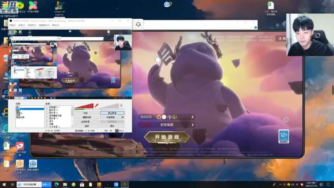Click the 全局来源... global sources button

coord(86,122)
